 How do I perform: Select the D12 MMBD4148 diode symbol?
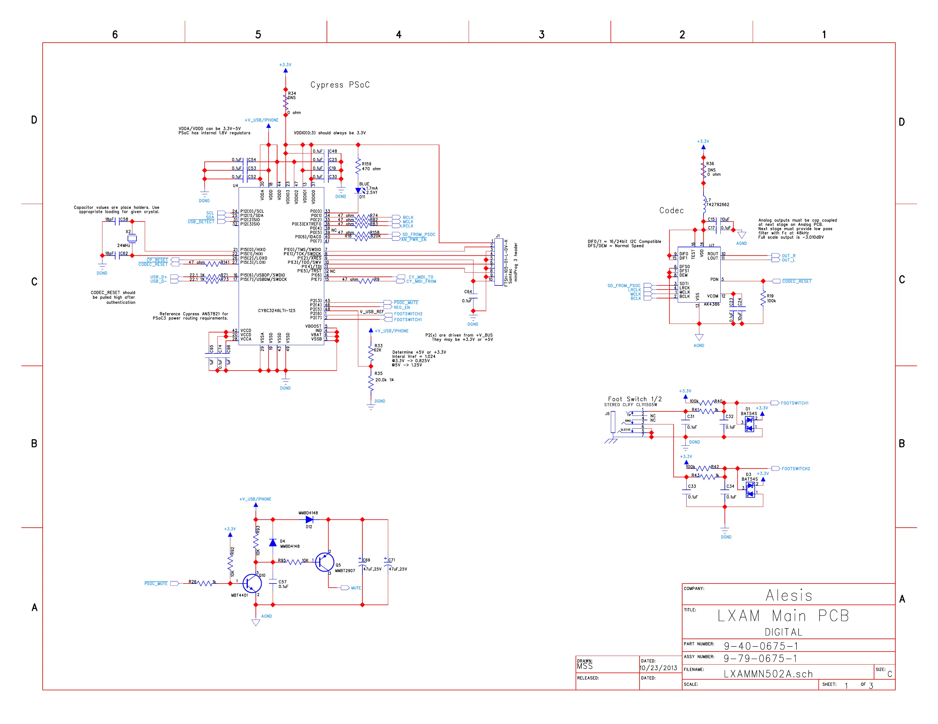click(x=309, y=519)
